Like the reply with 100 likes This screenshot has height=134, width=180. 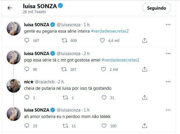pyautogui.click(x=104, y=126)
